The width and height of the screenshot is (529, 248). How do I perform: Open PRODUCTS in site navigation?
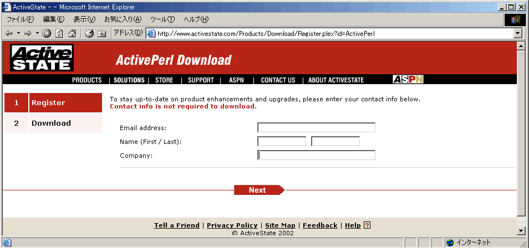(x=87, y=80)
